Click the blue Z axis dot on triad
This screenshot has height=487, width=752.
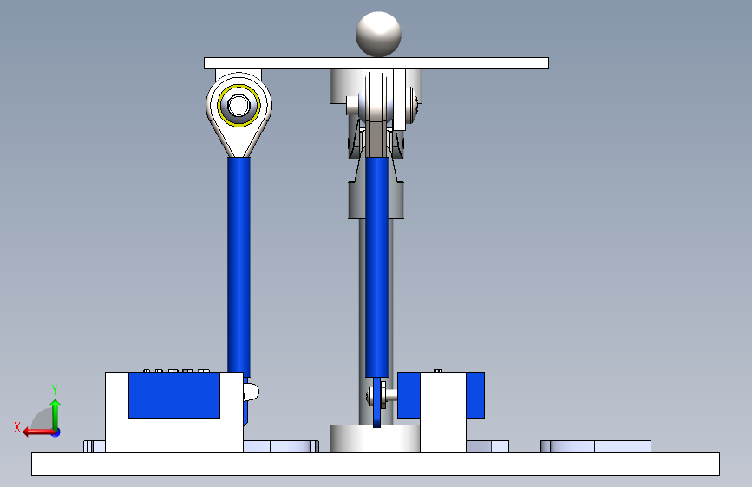tap(56, 432)
